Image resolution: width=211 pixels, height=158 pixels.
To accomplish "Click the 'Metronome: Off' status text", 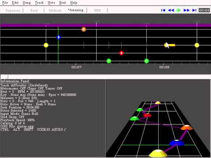I will point(13,88).
